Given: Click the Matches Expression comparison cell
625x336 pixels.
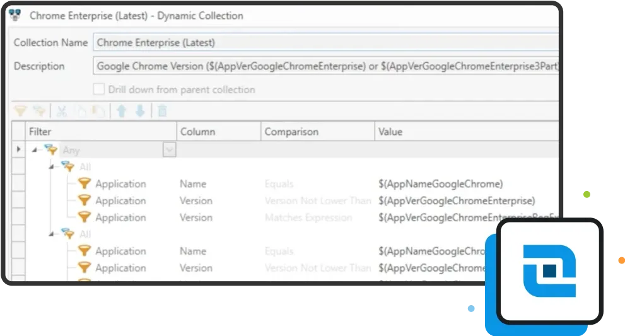Looking at the screenshot, I should pos(308,217).
